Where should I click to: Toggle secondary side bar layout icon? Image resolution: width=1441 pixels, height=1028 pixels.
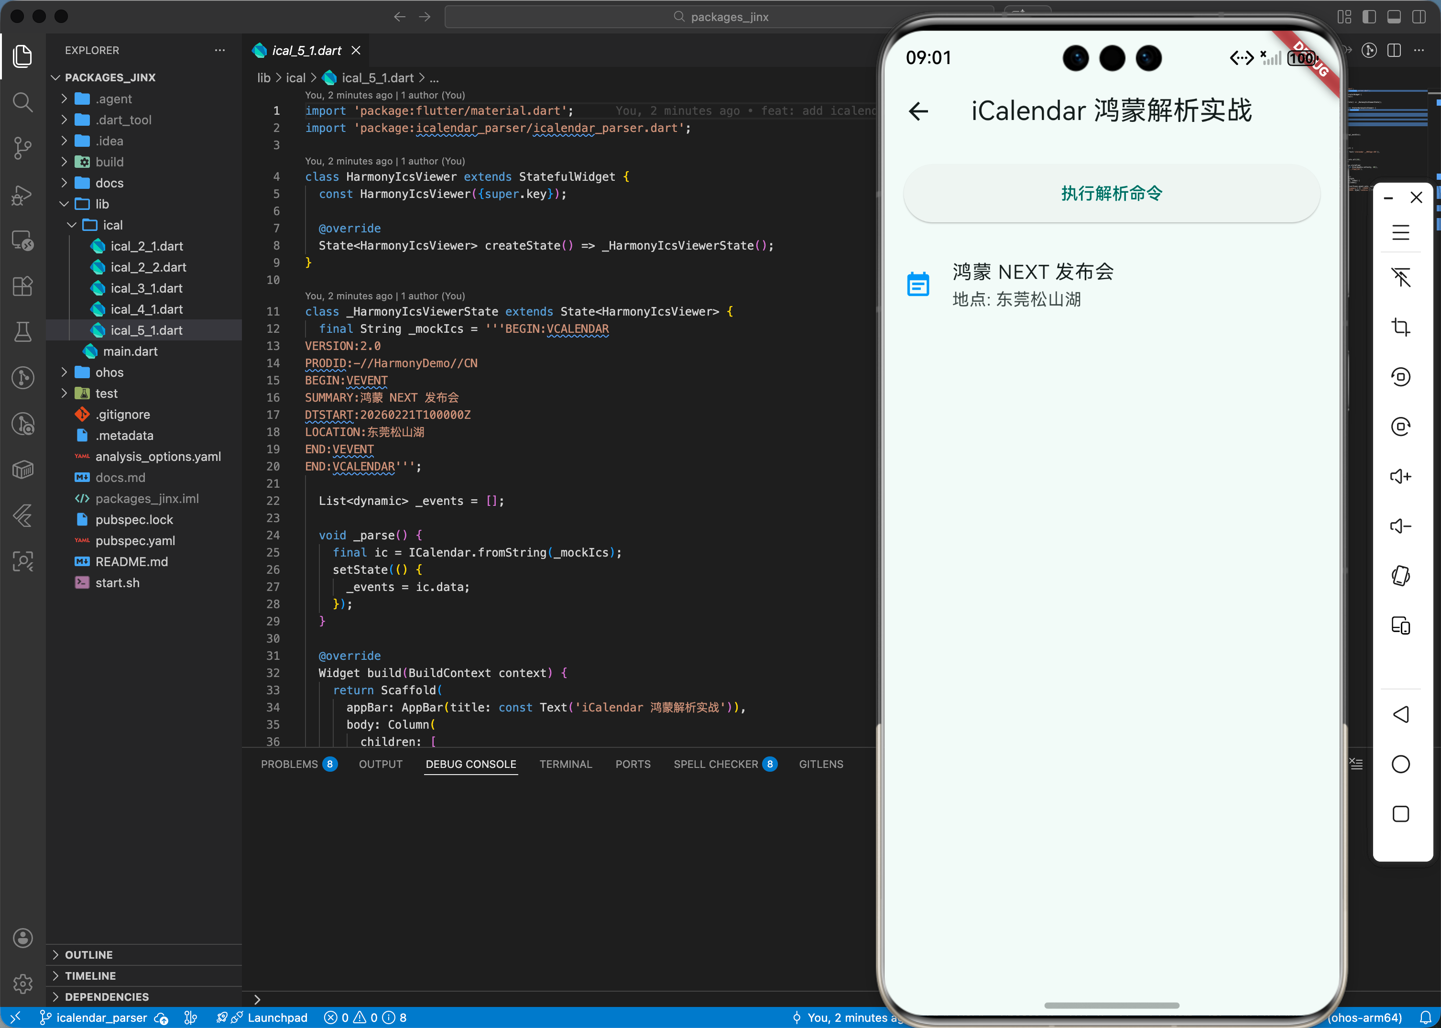(x=1419, y=17)
